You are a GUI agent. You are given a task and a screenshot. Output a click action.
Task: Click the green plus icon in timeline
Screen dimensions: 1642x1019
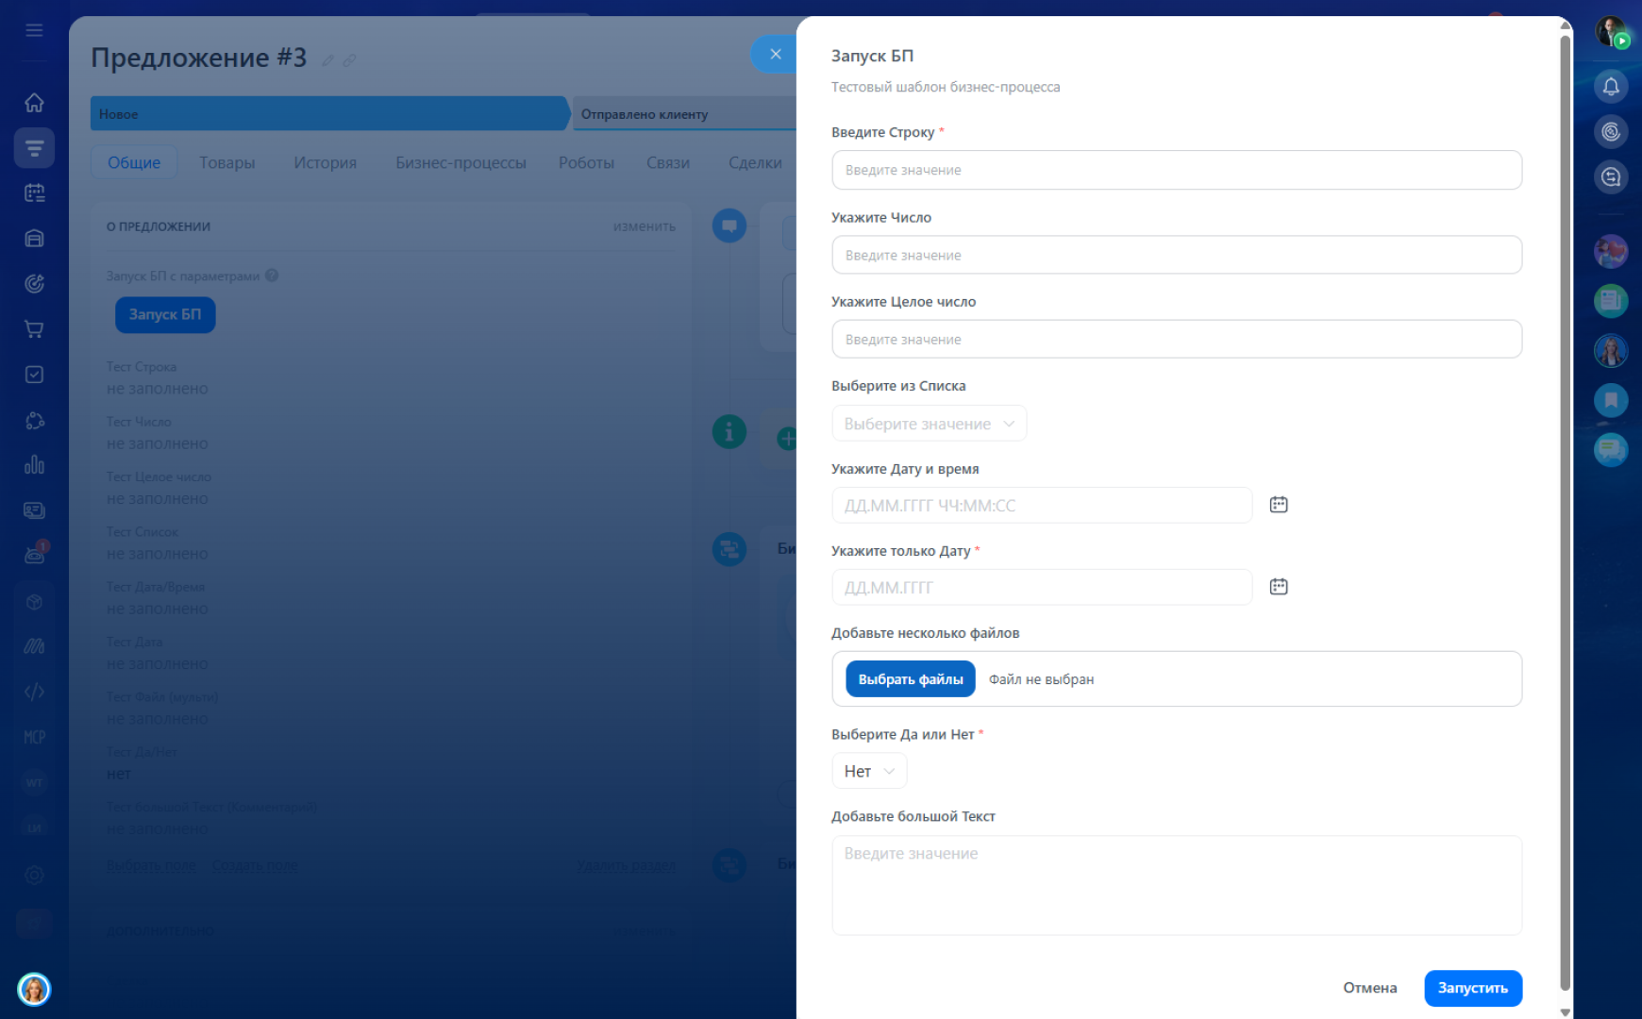point(786,438)
